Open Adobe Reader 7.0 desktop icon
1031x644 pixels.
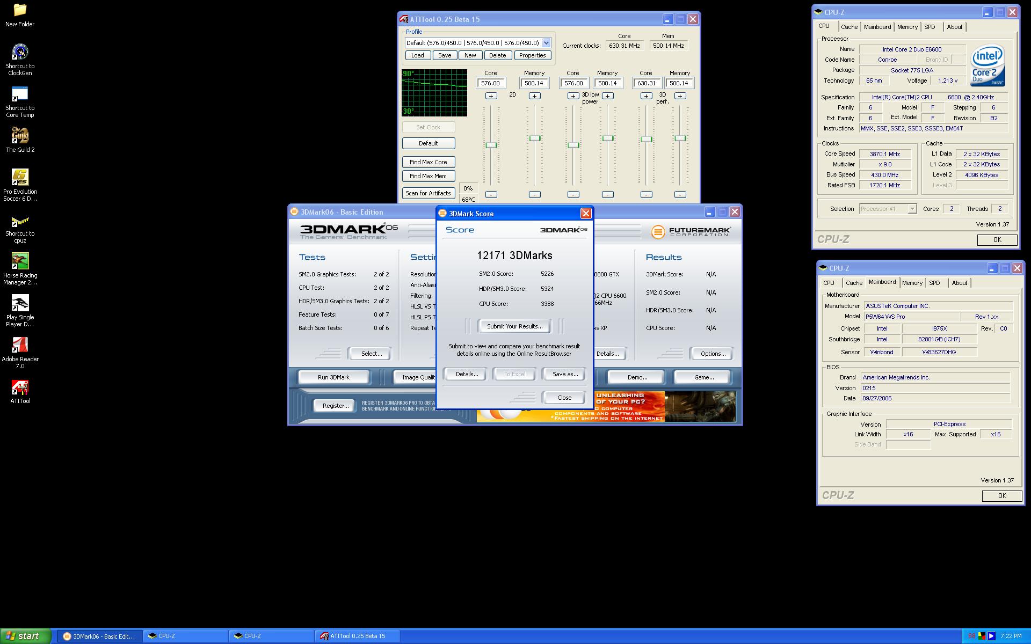(x=20, y=345)
